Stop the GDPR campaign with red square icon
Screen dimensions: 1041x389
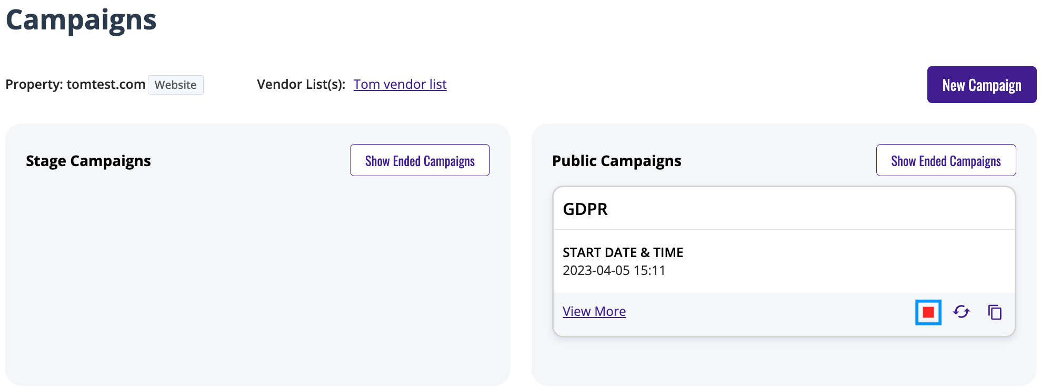[x=928, y=312]
